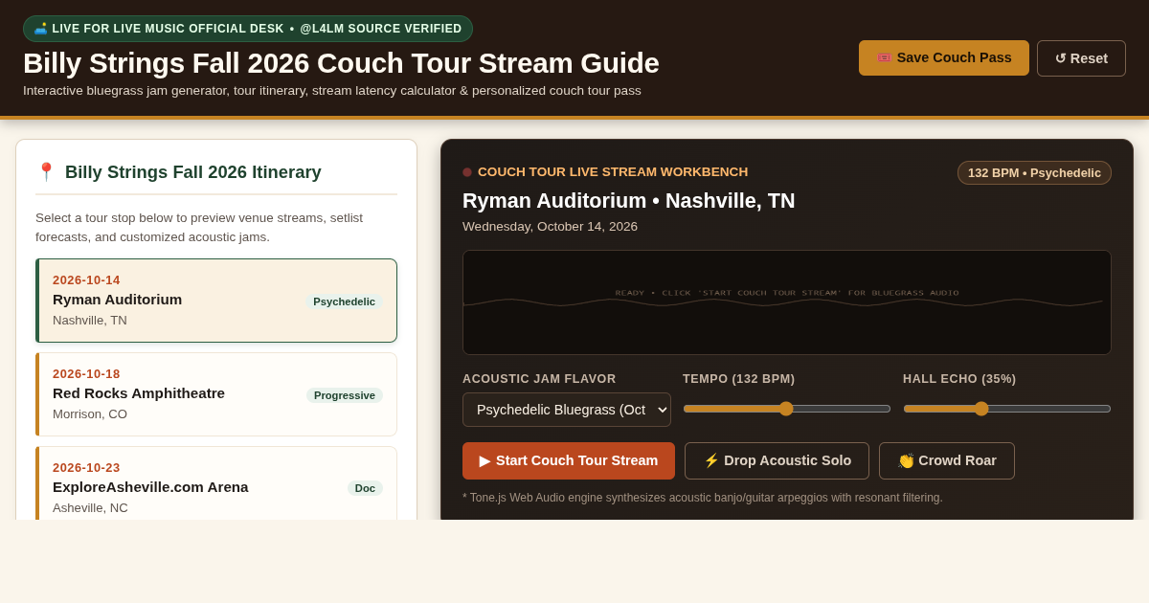Select the ExploreAsheville.com Arena tour stop

(216, 483)
